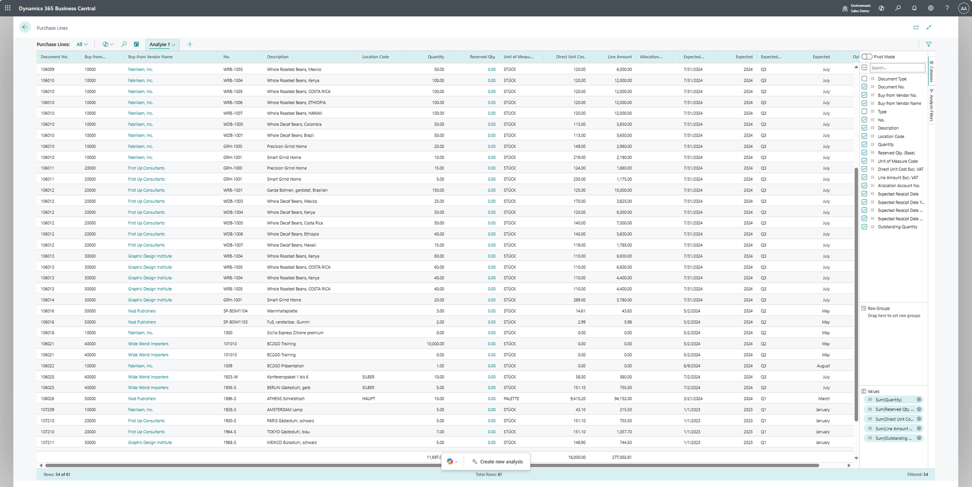Remove Sum(Quantity) from Values
Viewport: 972px width, 487px height.
919,400
